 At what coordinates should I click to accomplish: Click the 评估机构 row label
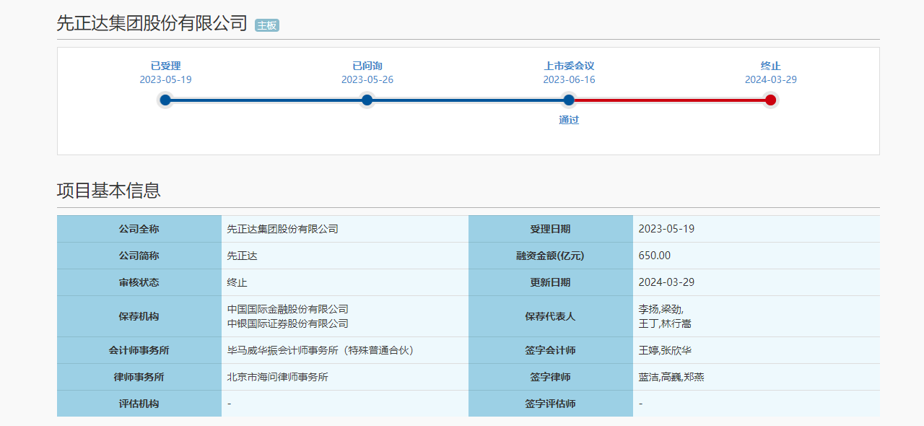(x=139, y=404)
